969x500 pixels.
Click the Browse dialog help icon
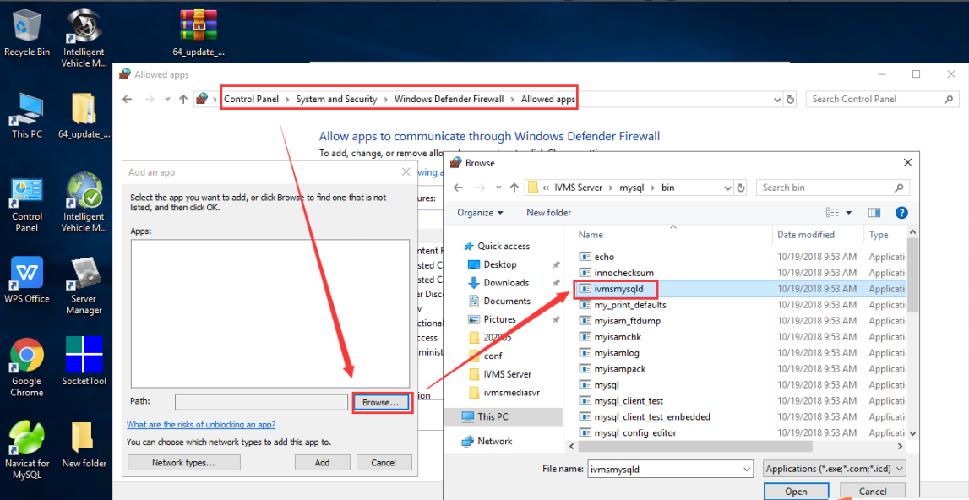coord(901,213)
